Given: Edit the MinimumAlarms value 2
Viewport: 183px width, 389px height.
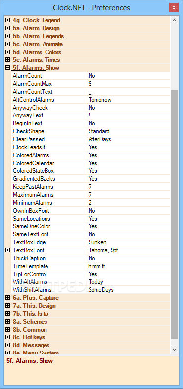Looking at the screenshot, I should point(129,203).
